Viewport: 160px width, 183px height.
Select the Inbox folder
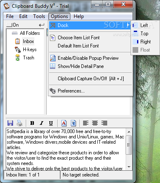tap(28, 41)
